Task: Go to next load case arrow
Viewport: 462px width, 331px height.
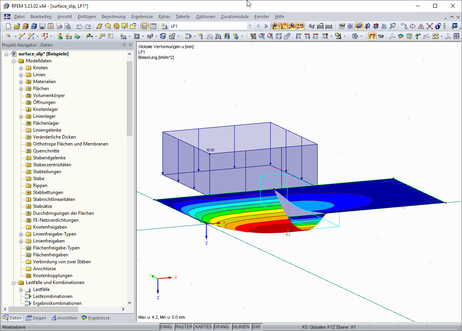Action: (x=266, y=26)
